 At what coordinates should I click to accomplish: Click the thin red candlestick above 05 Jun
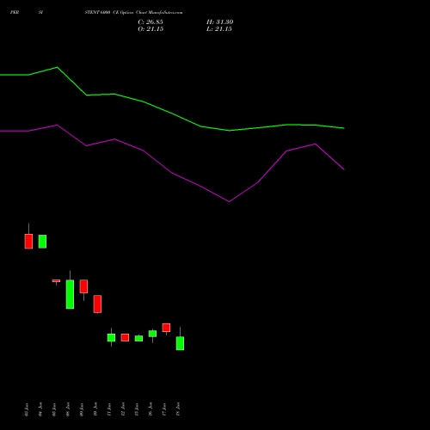[56, 281]
